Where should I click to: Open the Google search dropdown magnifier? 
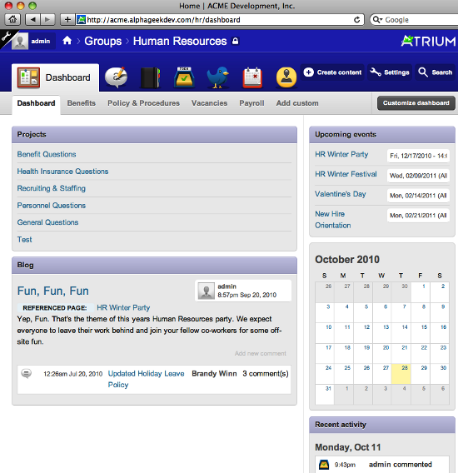377,20
